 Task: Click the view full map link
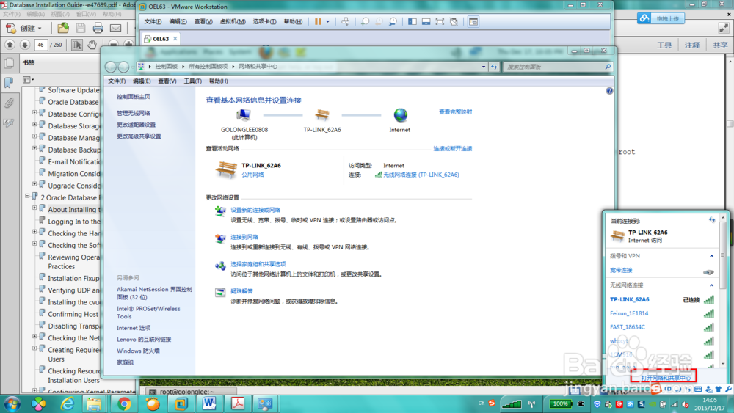(x=455, y=112)
